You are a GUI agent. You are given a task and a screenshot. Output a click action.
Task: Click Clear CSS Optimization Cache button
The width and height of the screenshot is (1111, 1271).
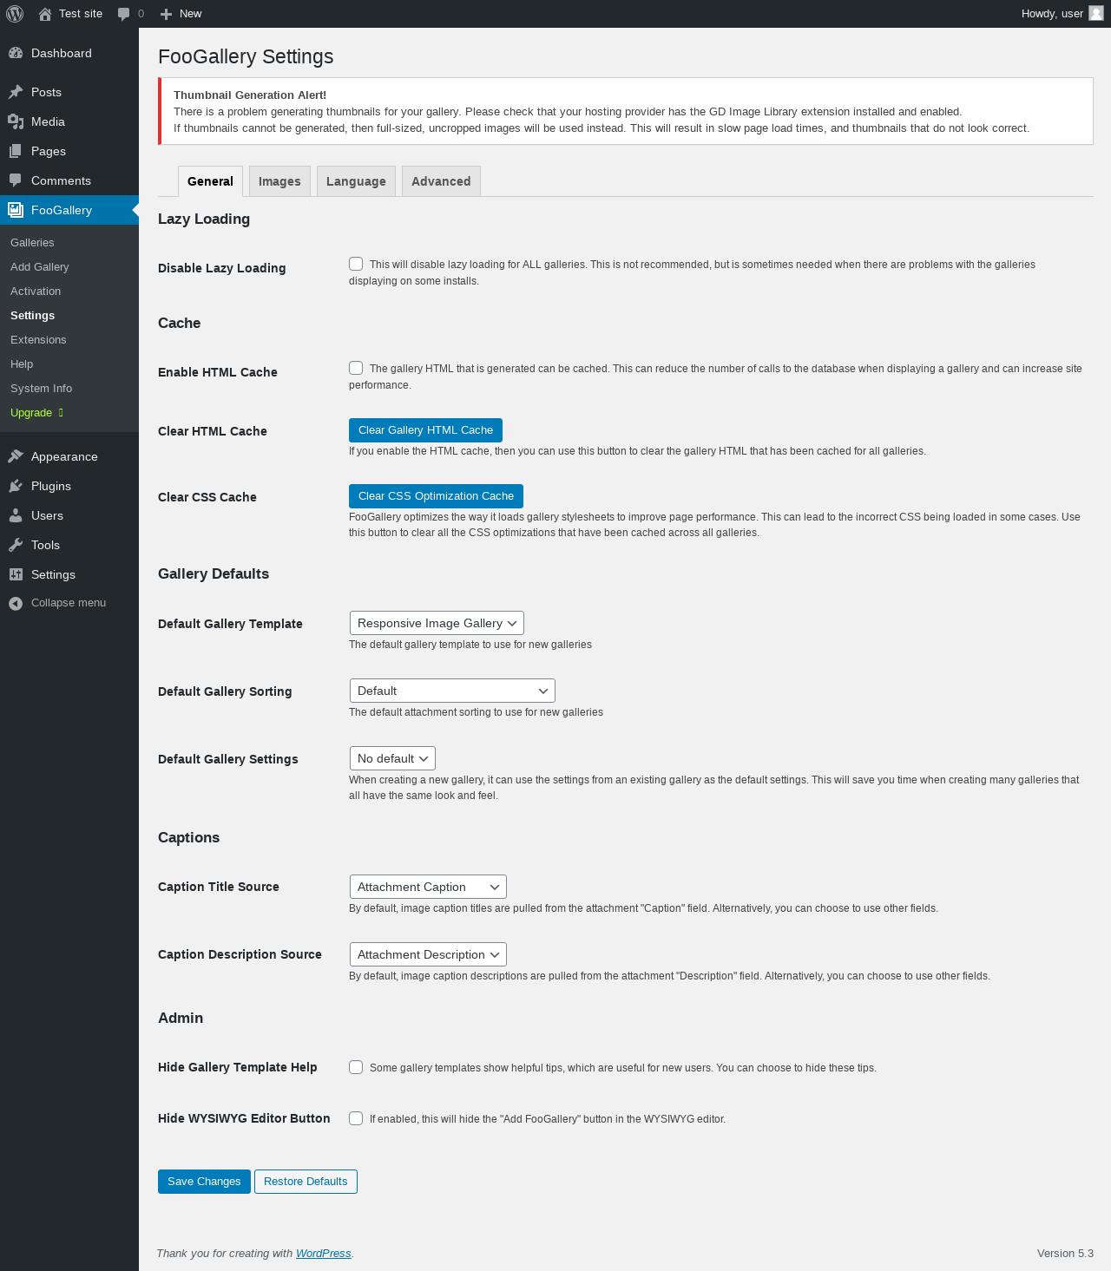click(436, 496)
